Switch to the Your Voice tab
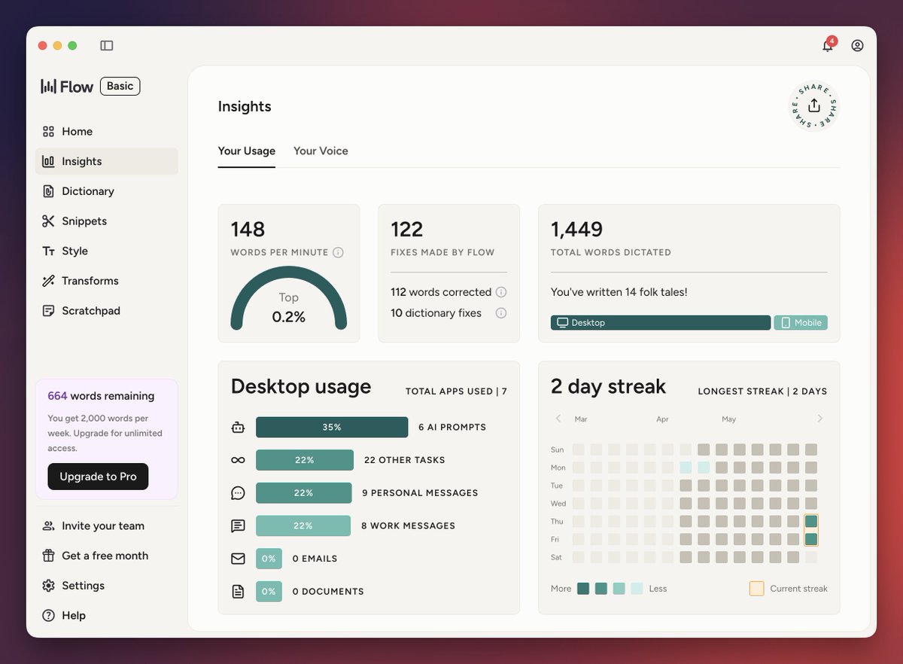The width and height of the screenshot is (903, 664). coord(321,151)
